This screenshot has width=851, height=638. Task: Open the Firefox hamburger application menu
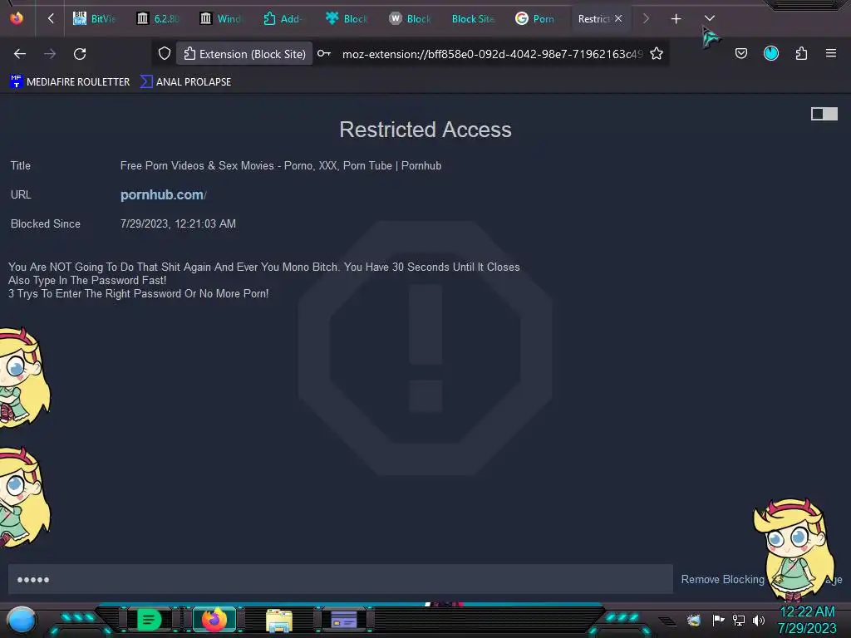(x=831, y=53)
